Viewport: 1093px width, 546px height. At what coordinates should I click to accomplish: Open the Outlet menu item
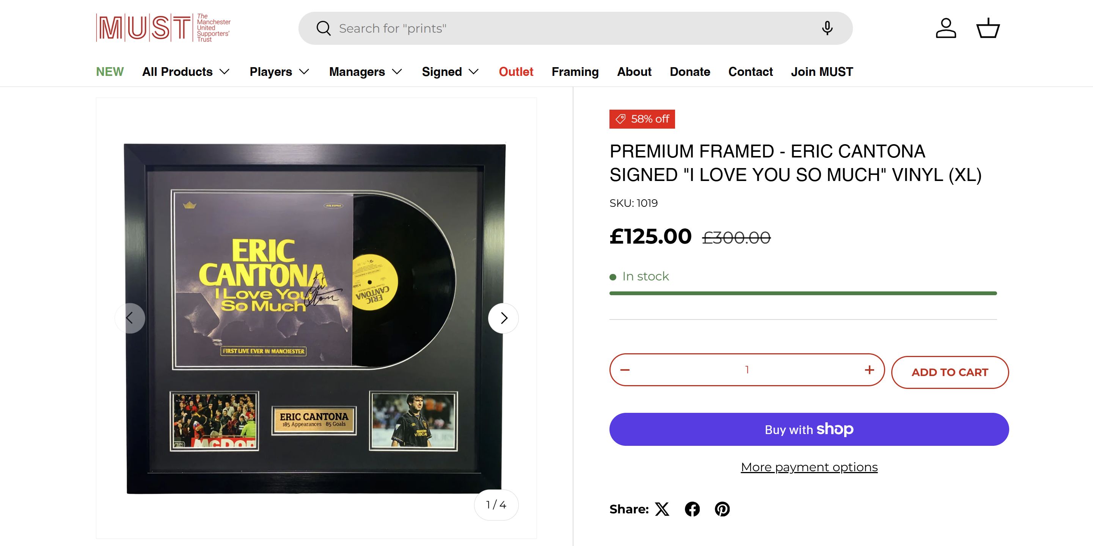pyautogui.click(x=516, y=72)
